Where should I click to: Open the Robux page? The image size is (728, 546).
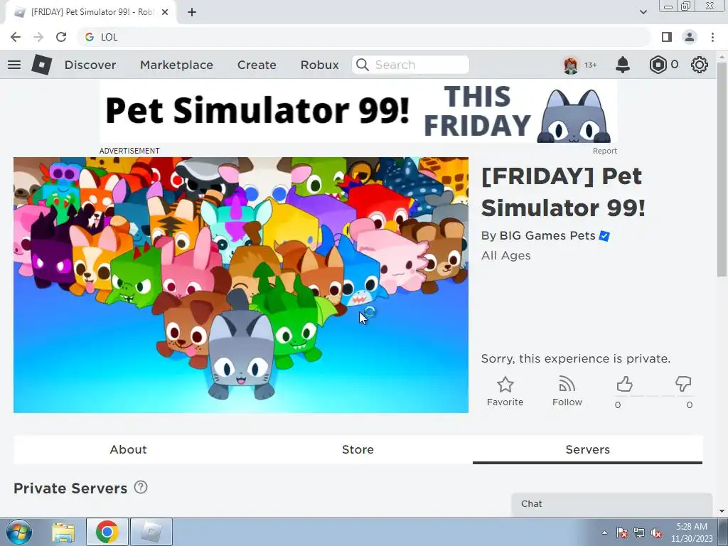[319, 65]
